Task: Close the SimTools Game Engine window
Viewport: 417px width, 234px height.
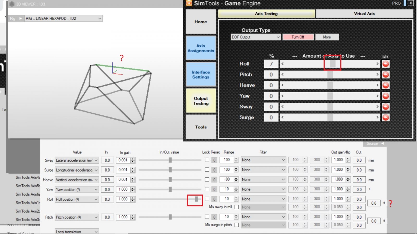Action: point(410,3)
